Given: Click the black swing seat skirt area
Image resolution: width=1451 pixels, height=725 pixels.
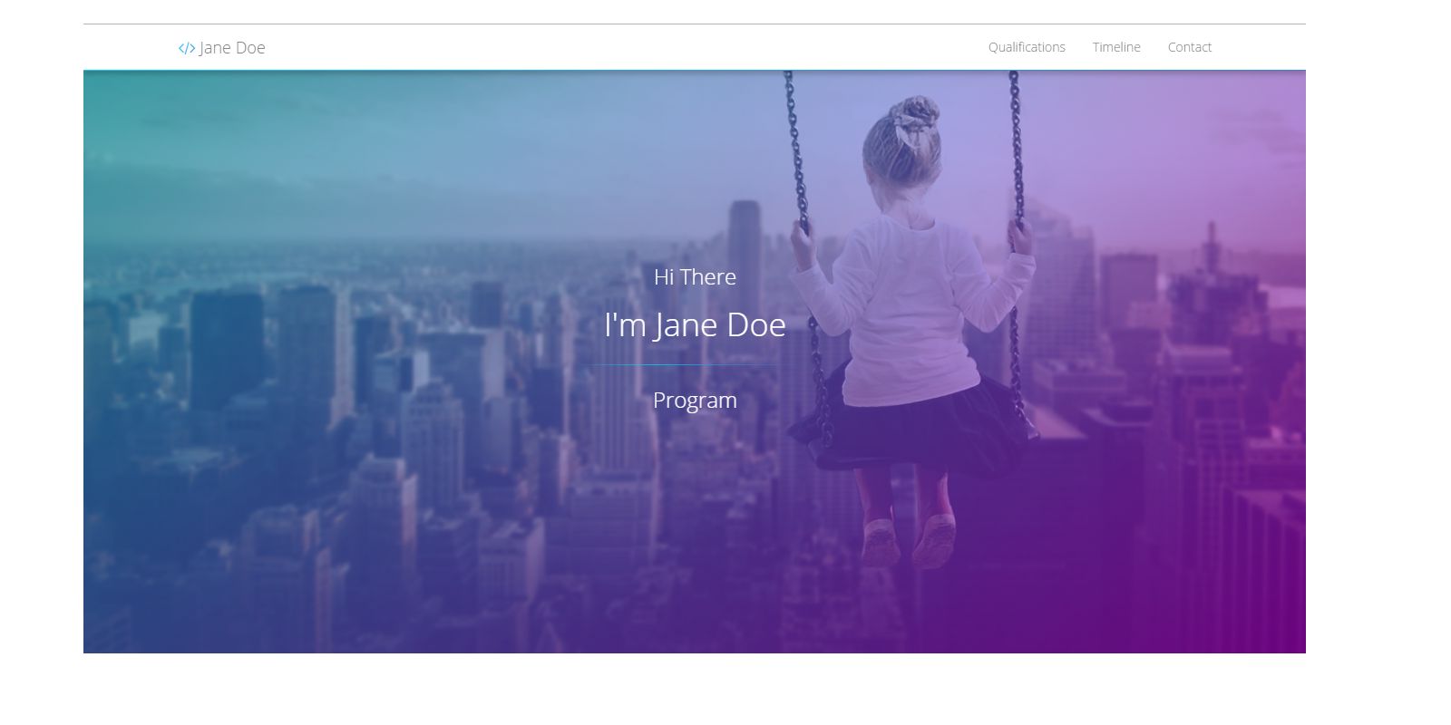Looking at the screenshot, I should (911, 426).
